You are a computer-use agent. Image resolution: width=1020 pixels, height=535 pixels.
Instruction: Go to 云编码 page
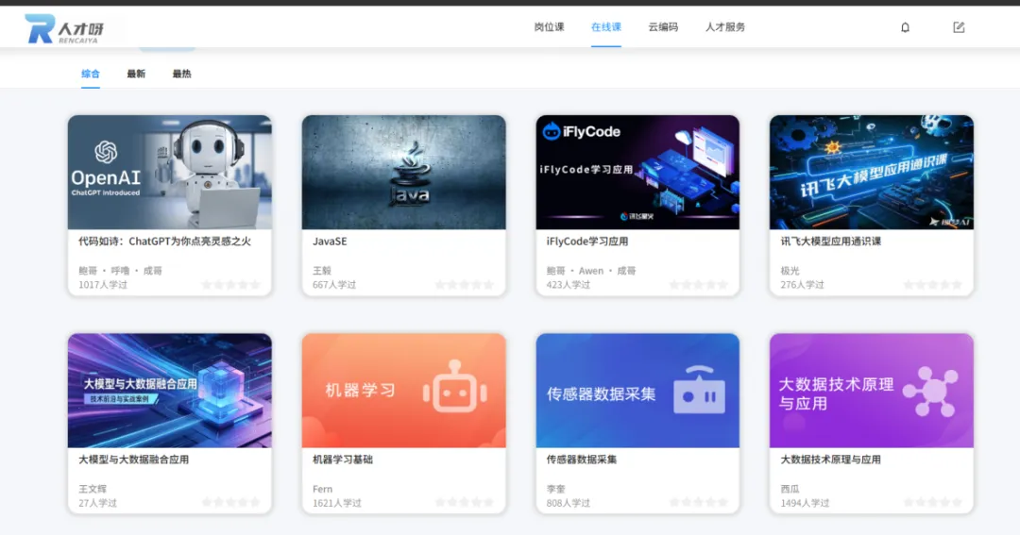(x=663, y=27)
